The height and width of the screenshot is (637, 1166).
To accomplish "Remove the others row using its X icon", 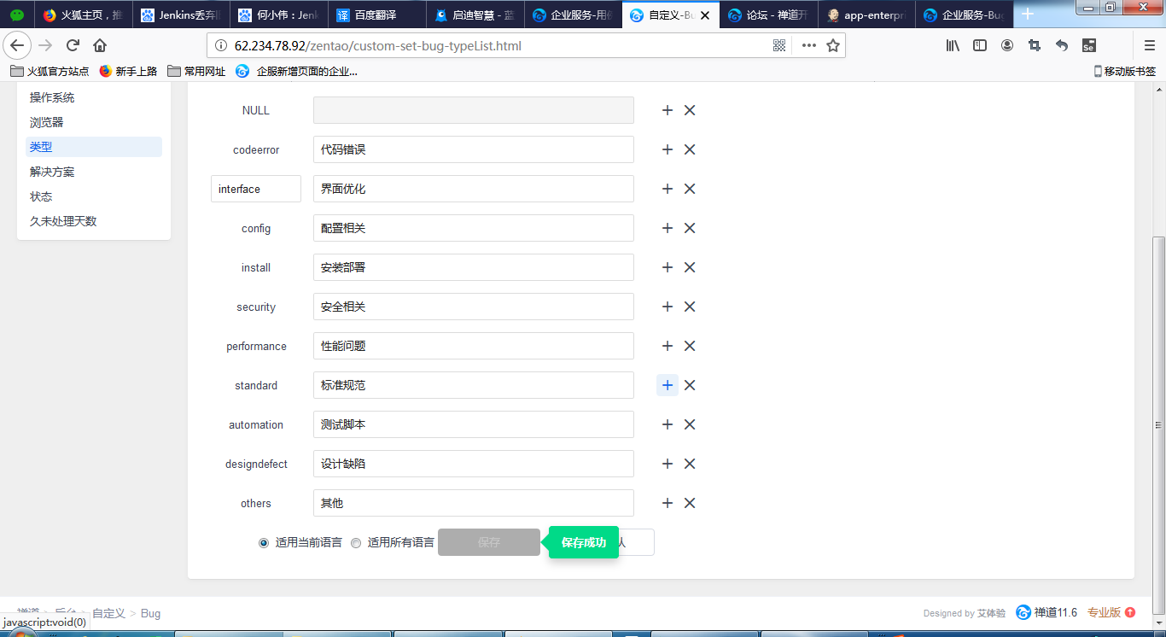I will click(690, 503).
